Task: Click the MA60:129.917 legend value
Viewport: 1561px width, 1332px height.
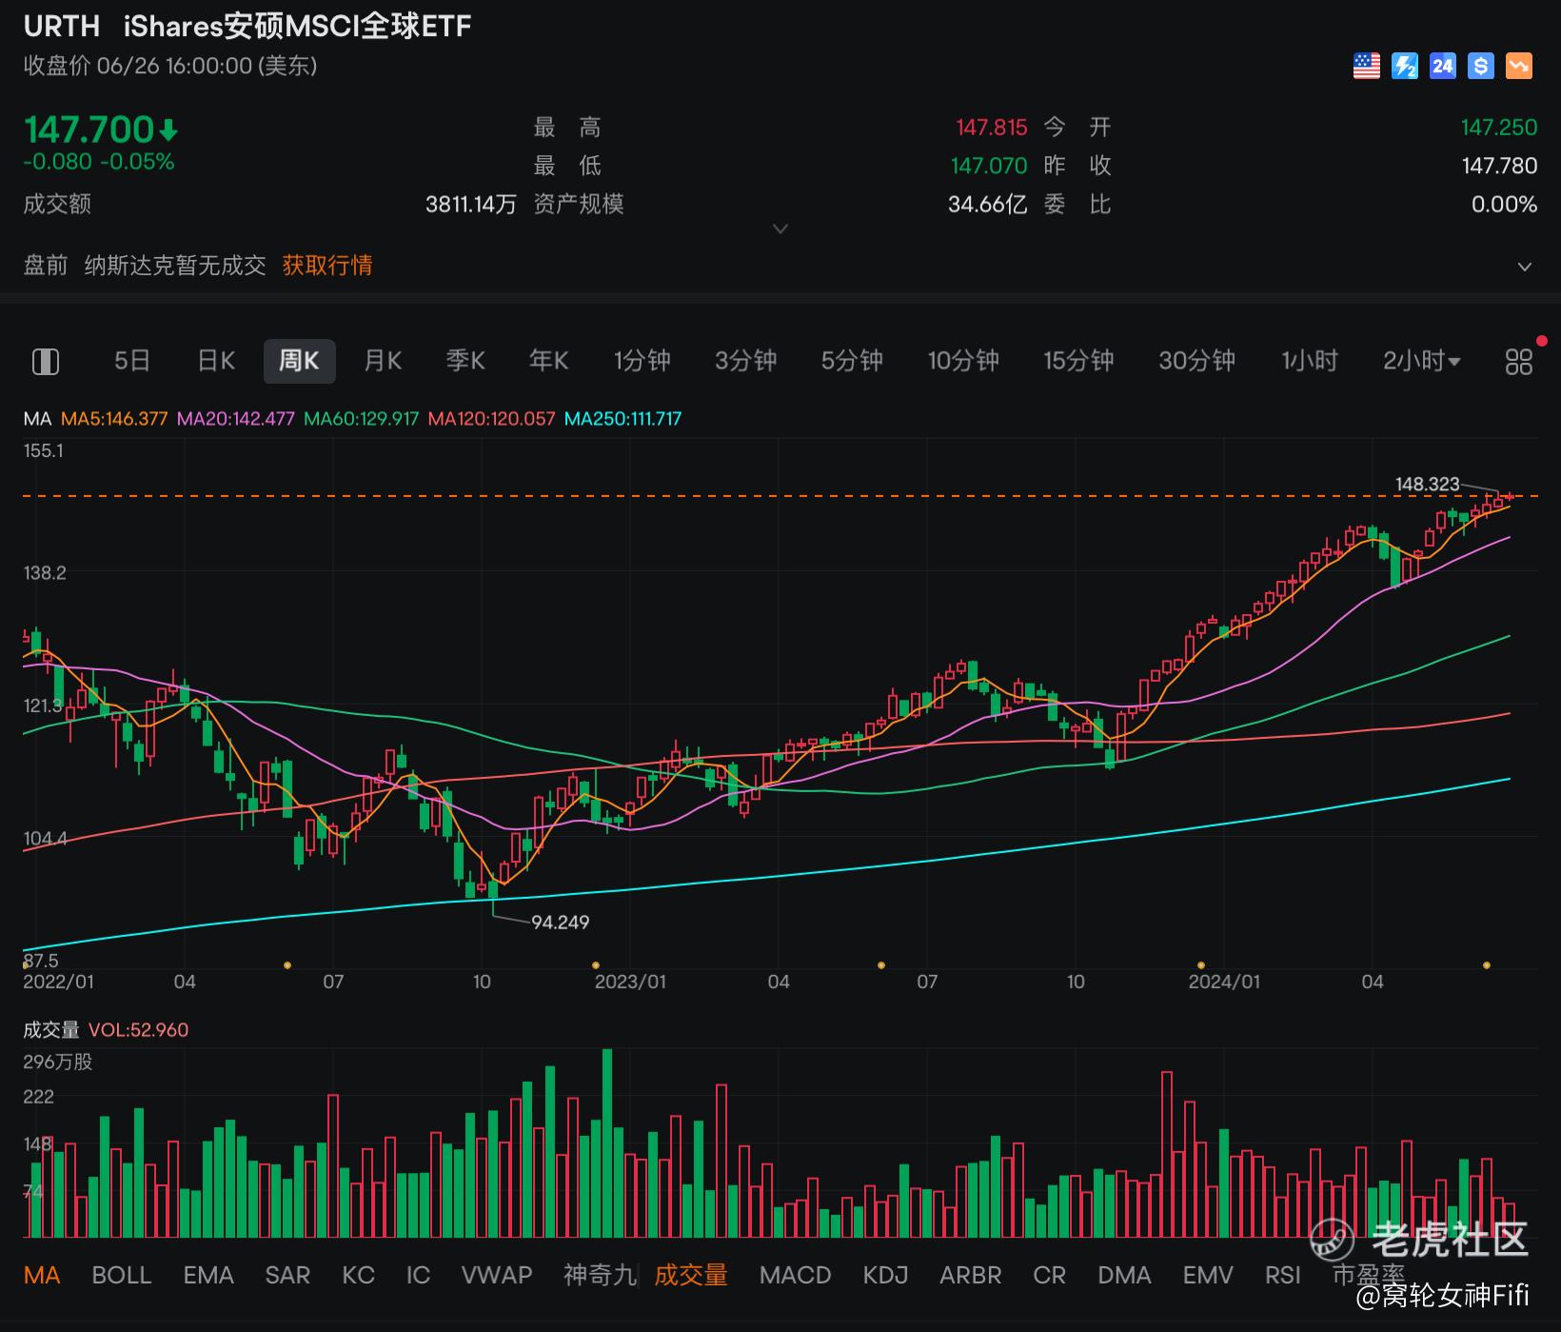Action: pos(362,419)
